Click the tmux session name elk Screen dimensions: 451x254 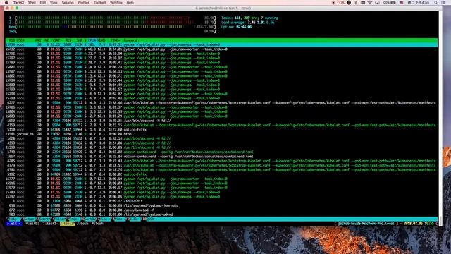pos(13,224)
